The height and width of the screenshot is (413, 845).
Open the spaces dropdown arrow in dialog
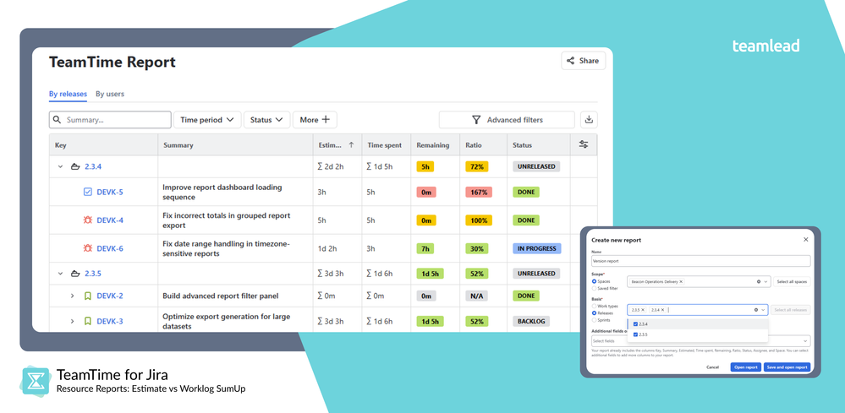(x=765, y=281)
